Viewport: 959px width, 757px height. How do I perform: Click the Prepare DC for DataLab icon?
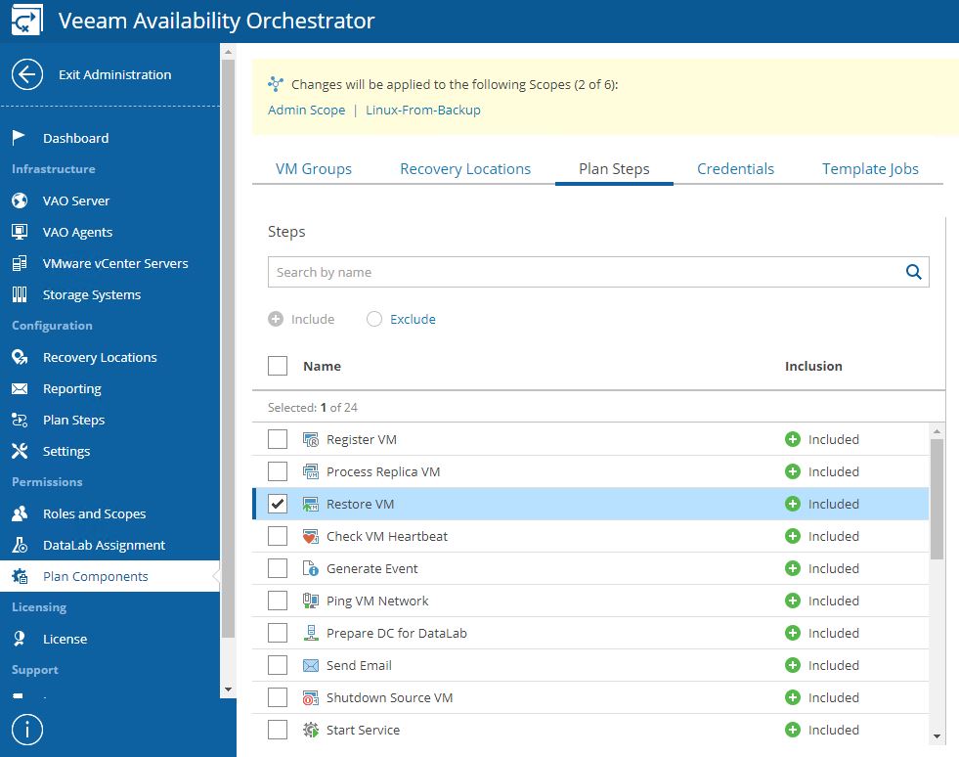(x=311, y=633)
